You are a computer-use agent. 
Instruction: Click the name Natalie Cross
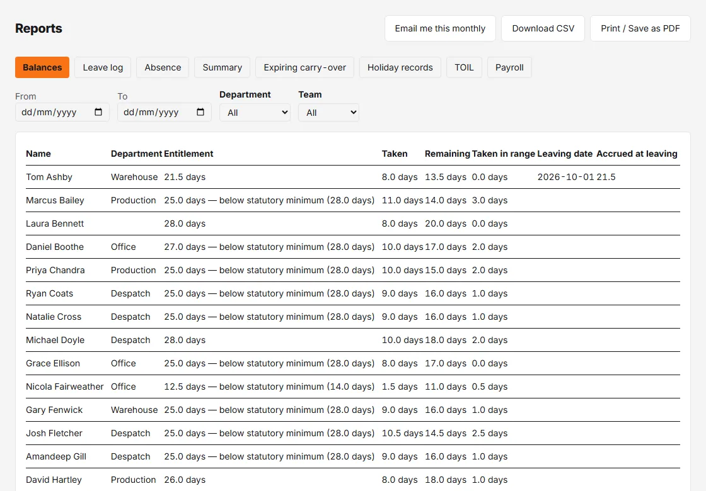54,317
